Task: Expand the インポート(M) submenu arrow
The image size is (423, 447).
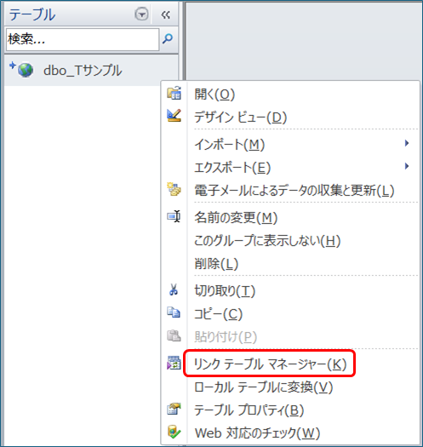Action: click(407, 143)
